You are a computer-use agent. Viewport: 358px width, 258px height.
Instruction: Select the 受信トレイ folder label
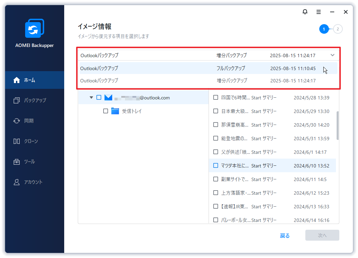(x=132, y=111)
